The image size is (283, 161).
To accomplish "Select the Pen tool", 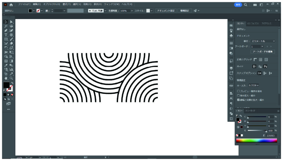I will [x=6, y=31].
